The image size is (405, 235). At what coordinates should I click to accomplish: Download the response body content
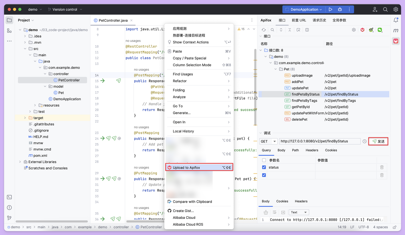click(283, 212)
